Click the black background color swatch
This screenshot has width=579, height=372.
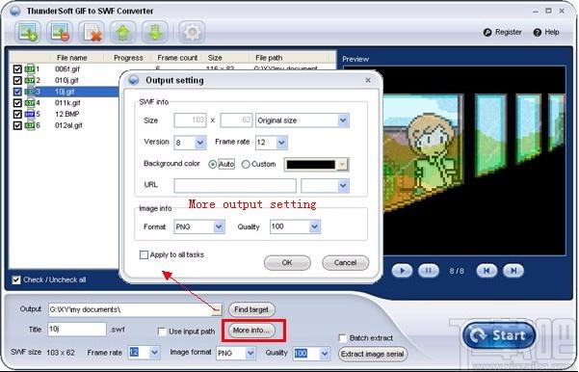click(311, 165)
